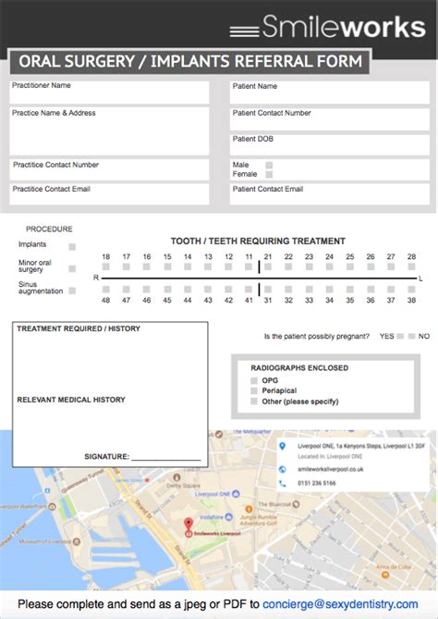Click the Liverpool ONE map marker icon

(237, 494)
